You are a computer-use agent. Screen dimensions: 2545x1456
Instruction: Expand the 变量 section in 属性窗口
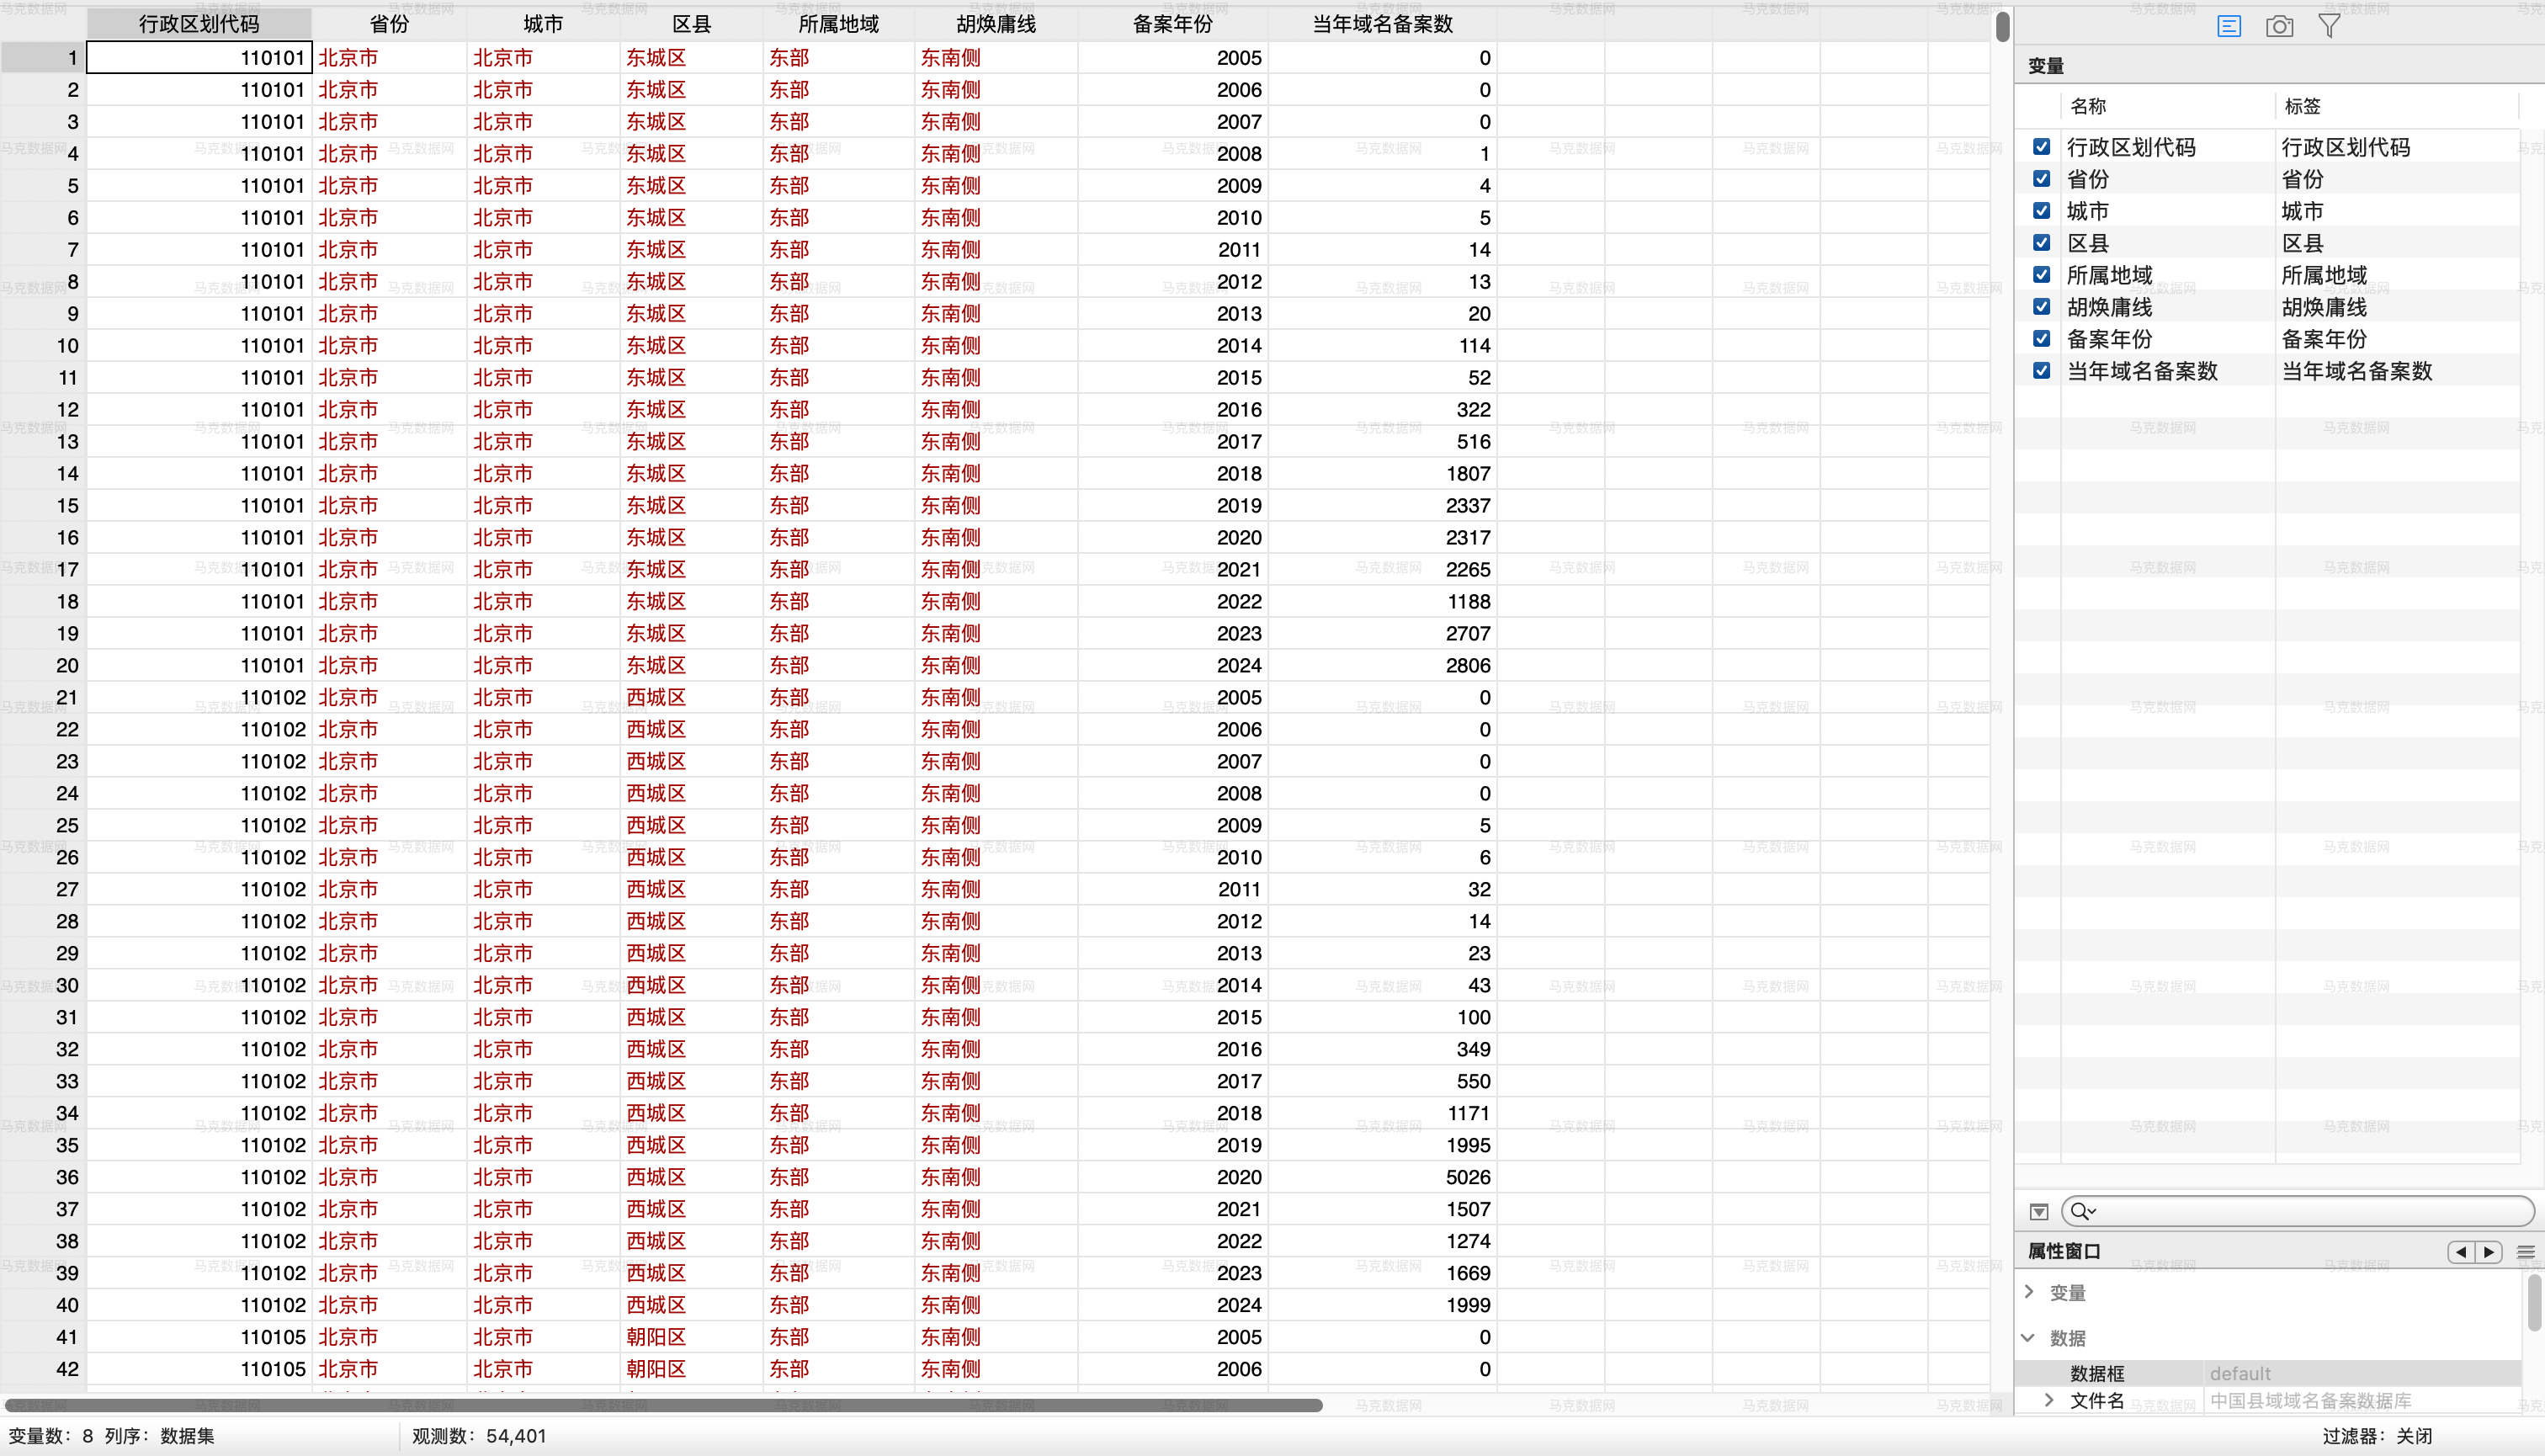(2029, 1292)
